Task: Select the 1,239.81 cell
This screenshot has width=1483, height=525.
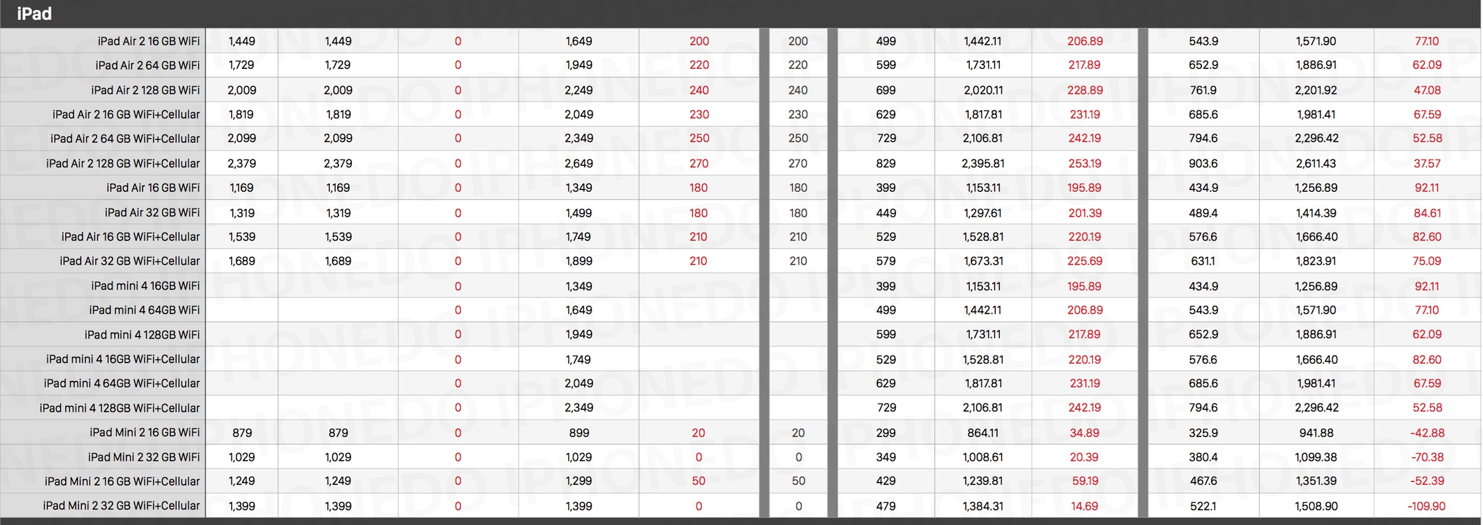Action: (x=983, y=481)
